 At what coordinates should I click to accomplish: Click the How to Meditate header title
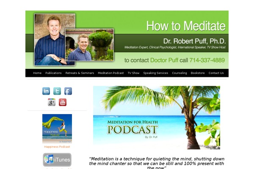pyautogui.click(x=186, y=26)
